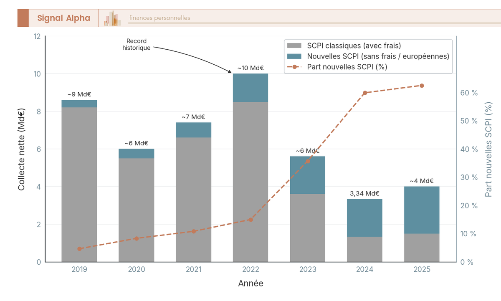This screenshot has width=501, height=301.
Task: Click the 2024 data point on the dashed line
Action: pos(365,93)
